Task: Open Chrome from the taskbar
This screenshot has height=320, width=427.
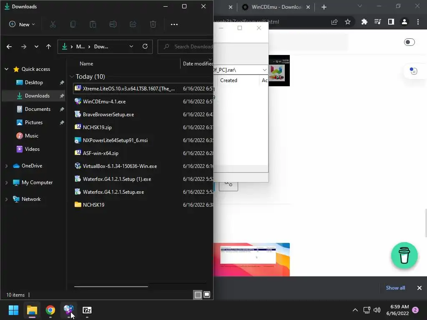Action: (50, 310)
